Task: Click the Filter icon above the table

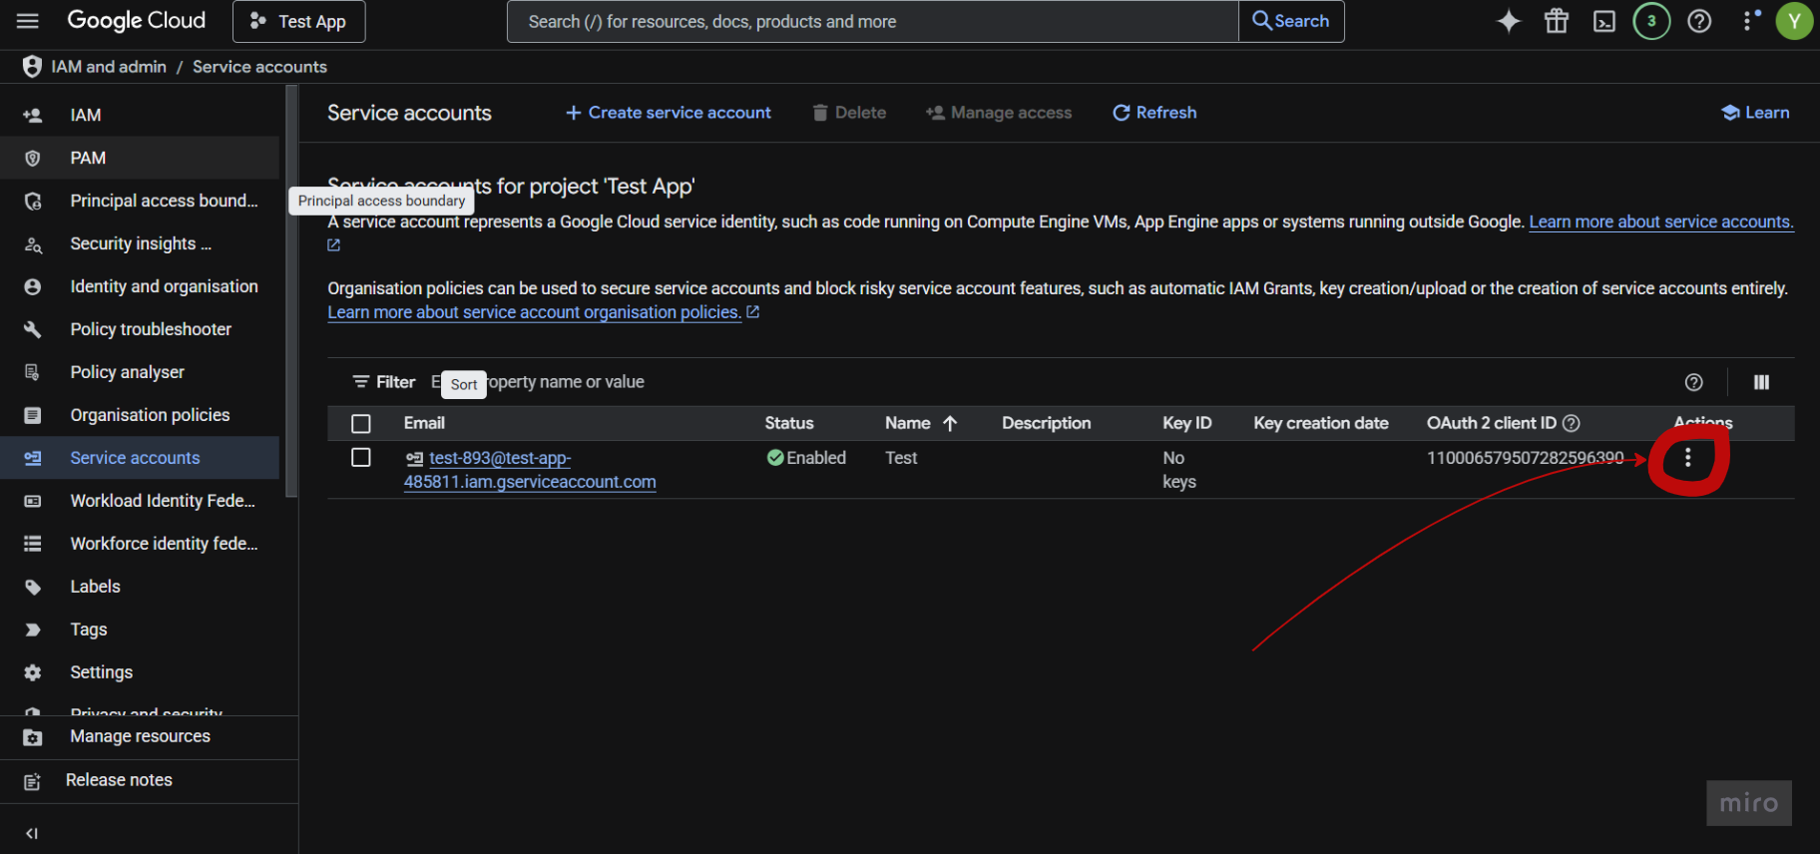Action: 360,382
